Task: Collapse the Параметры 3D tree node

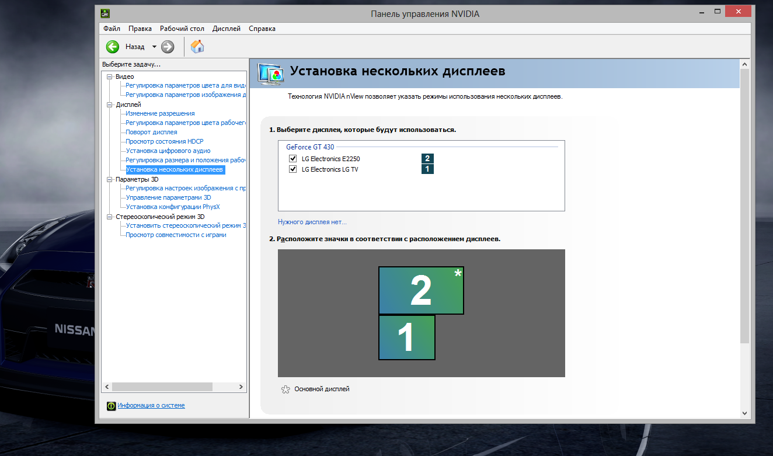Action: 109,179
